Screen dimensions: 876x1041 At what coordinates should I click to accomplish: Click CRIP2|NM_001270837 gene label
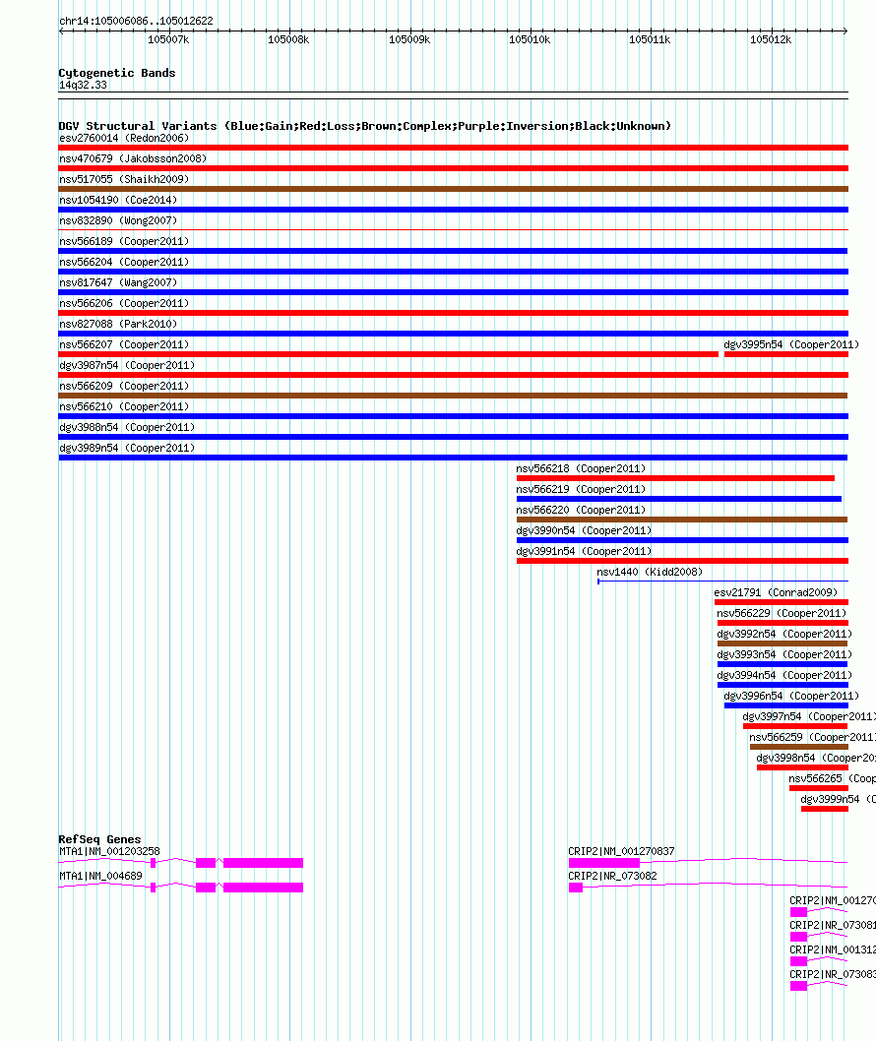click(622, 851)
